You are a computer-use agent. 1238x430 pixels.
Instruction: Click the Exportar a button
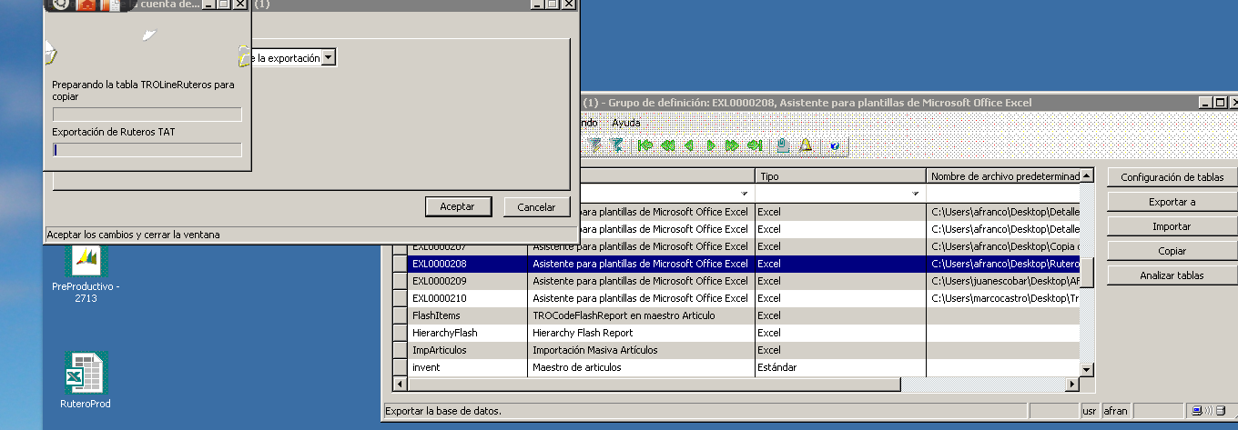click(x=1172, y=202)
